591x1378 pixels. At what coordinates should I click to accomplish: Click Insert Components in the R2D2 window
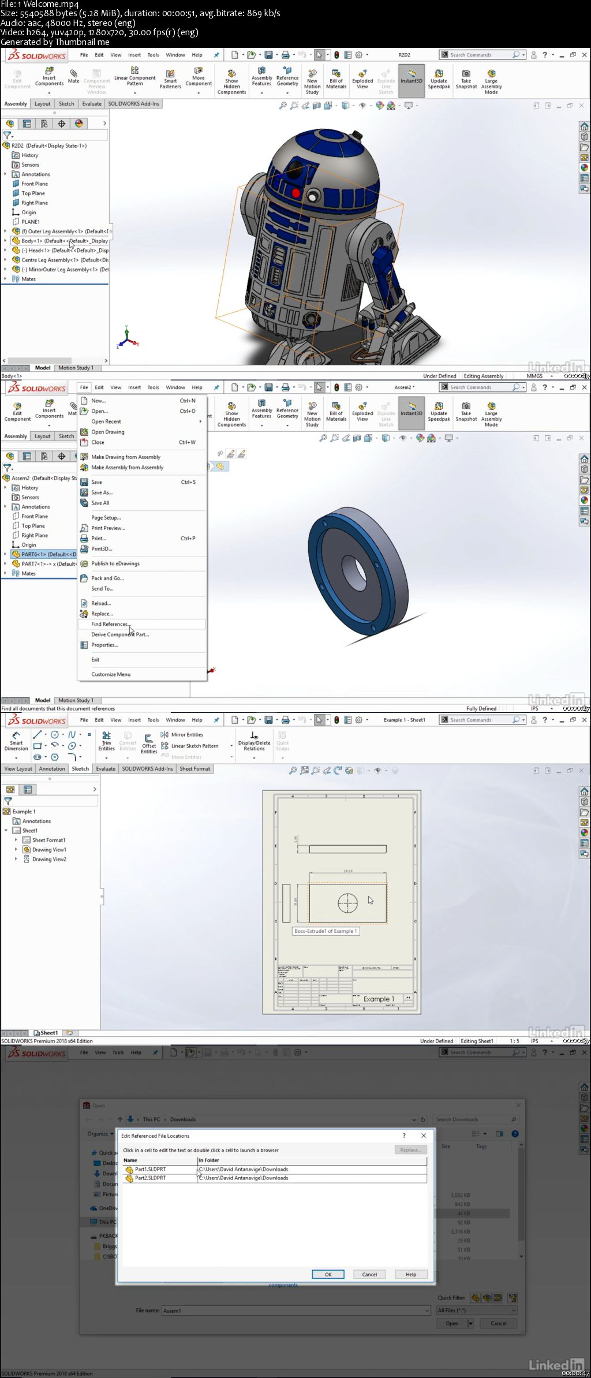pos(49,77)
